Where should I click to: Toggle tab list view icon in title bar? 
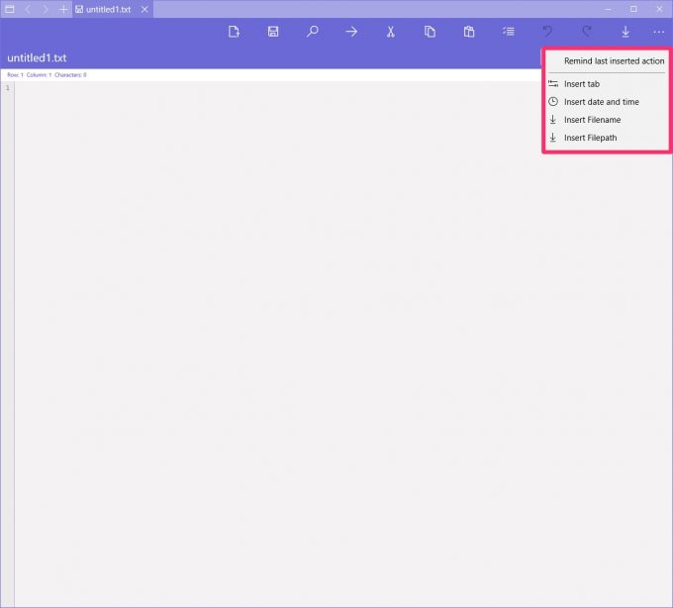[10, 9]
